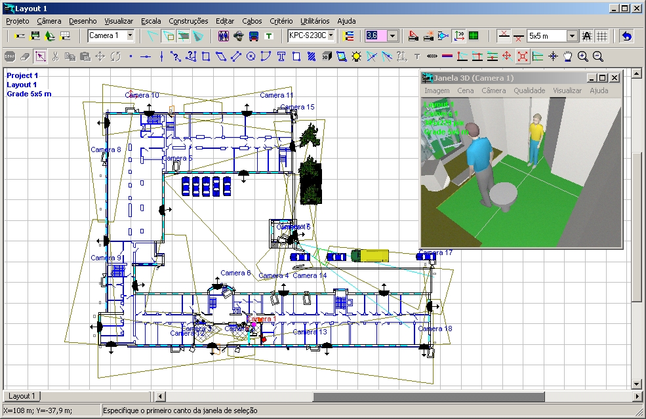Click the stop sign icon

point(10,56)
